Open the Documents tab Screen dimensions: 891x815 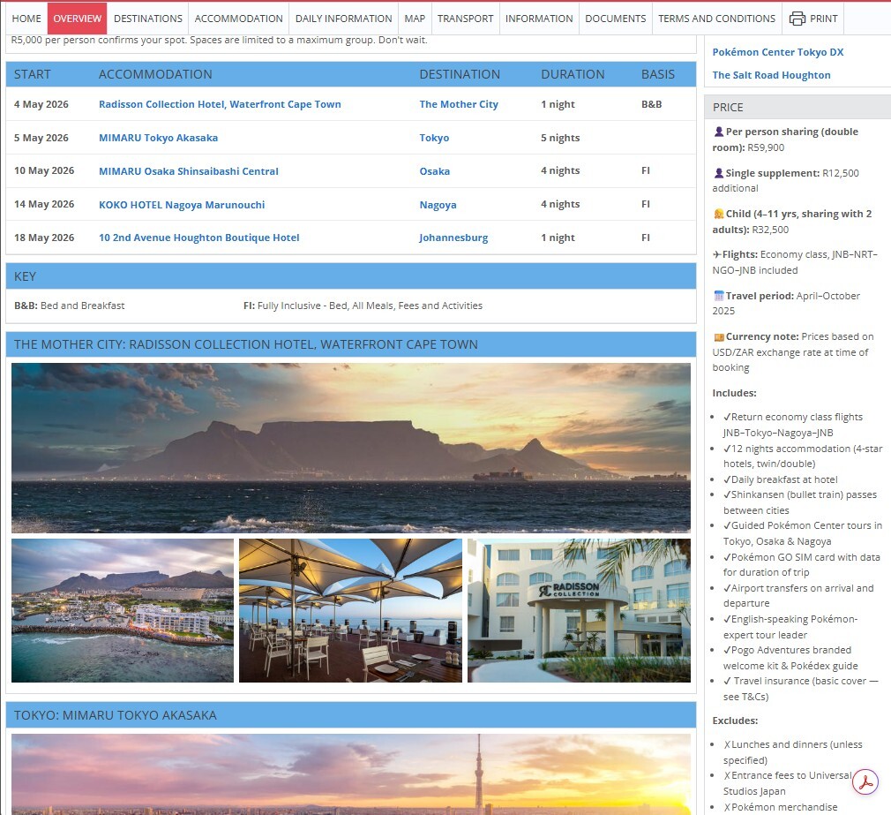tap(616, 19)
